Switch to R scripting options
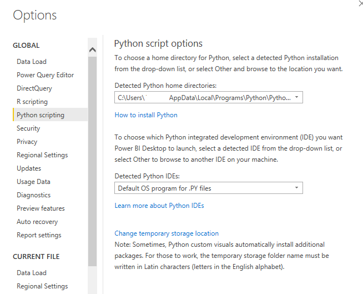Image resolution: width=363 pixels, height=294 pixels. point(32,102)
